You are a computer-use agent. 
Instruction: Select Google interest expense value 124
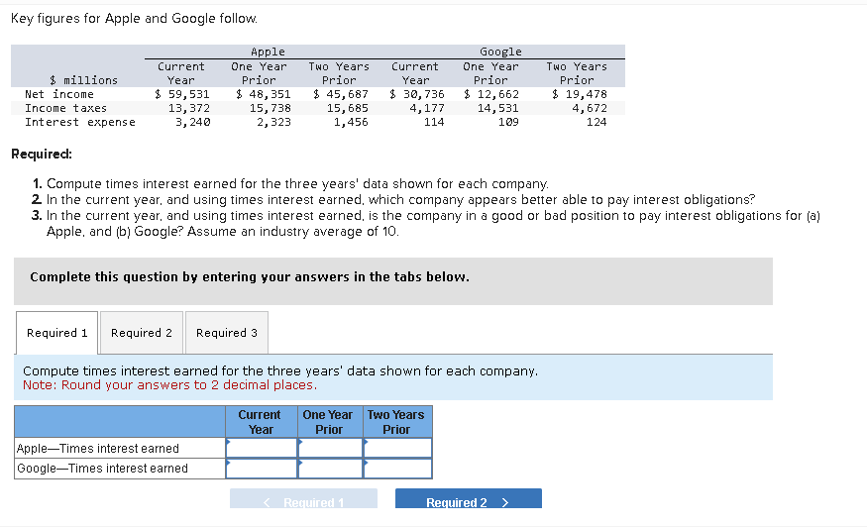tap(596, 122)
